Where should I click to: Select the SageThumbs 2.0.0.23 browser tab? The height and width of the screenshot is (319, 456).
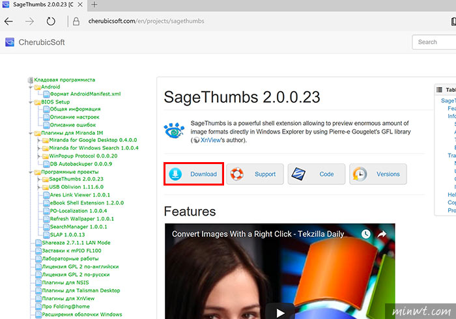[43, 5]
